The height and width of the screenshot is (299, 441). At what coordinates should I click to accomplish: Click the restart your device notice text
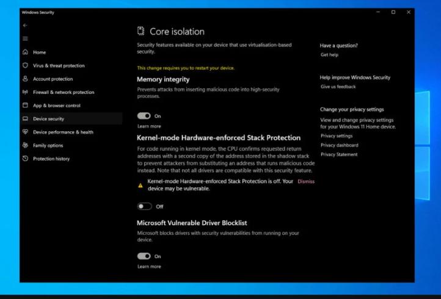(x=186, y=68)
